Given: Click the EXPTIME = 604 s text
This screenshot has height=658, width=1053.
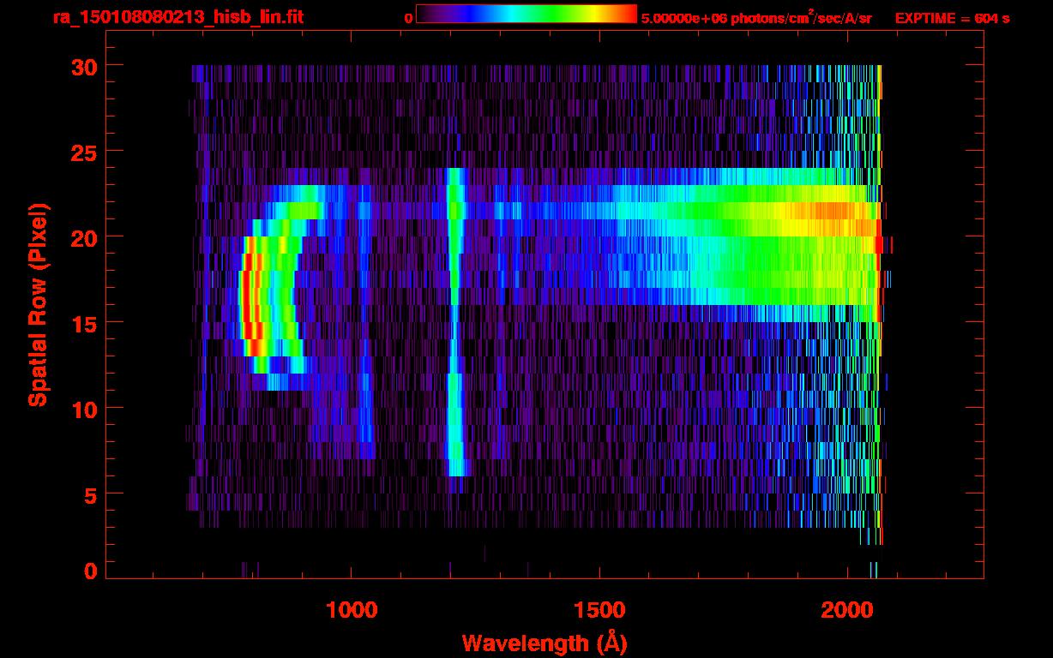Looking at the screenshot, I should (x=952, y=18).
